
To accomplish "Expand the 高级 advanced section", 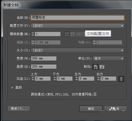I will point(12,87).
